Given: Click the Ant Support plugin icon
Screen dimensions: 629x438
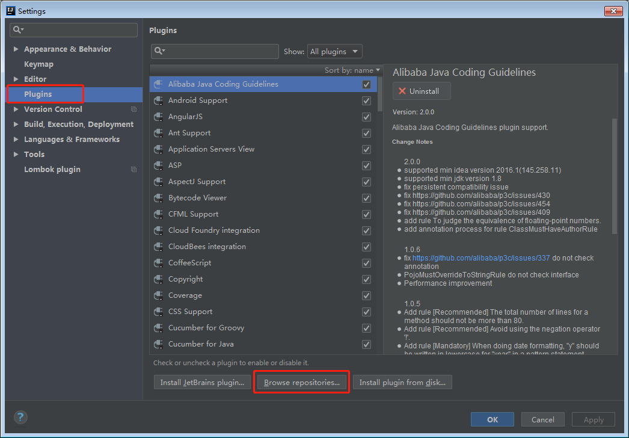Looking at the screenshot, I should click(159, 133).
